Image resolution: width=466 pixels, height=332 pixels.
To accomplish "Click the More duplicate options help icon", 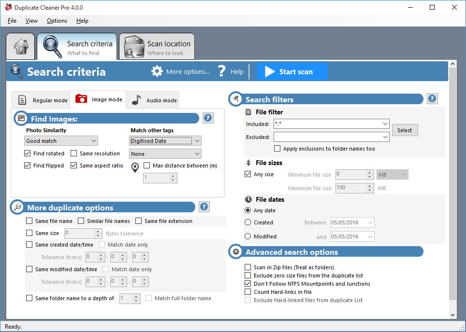I will pos(204,207).
